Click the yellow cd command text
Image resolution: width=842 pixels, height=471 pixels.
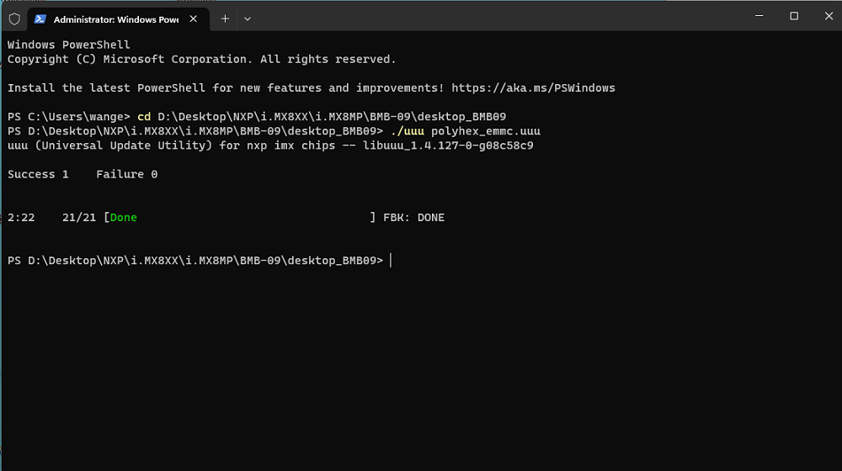tap(144, 117)
